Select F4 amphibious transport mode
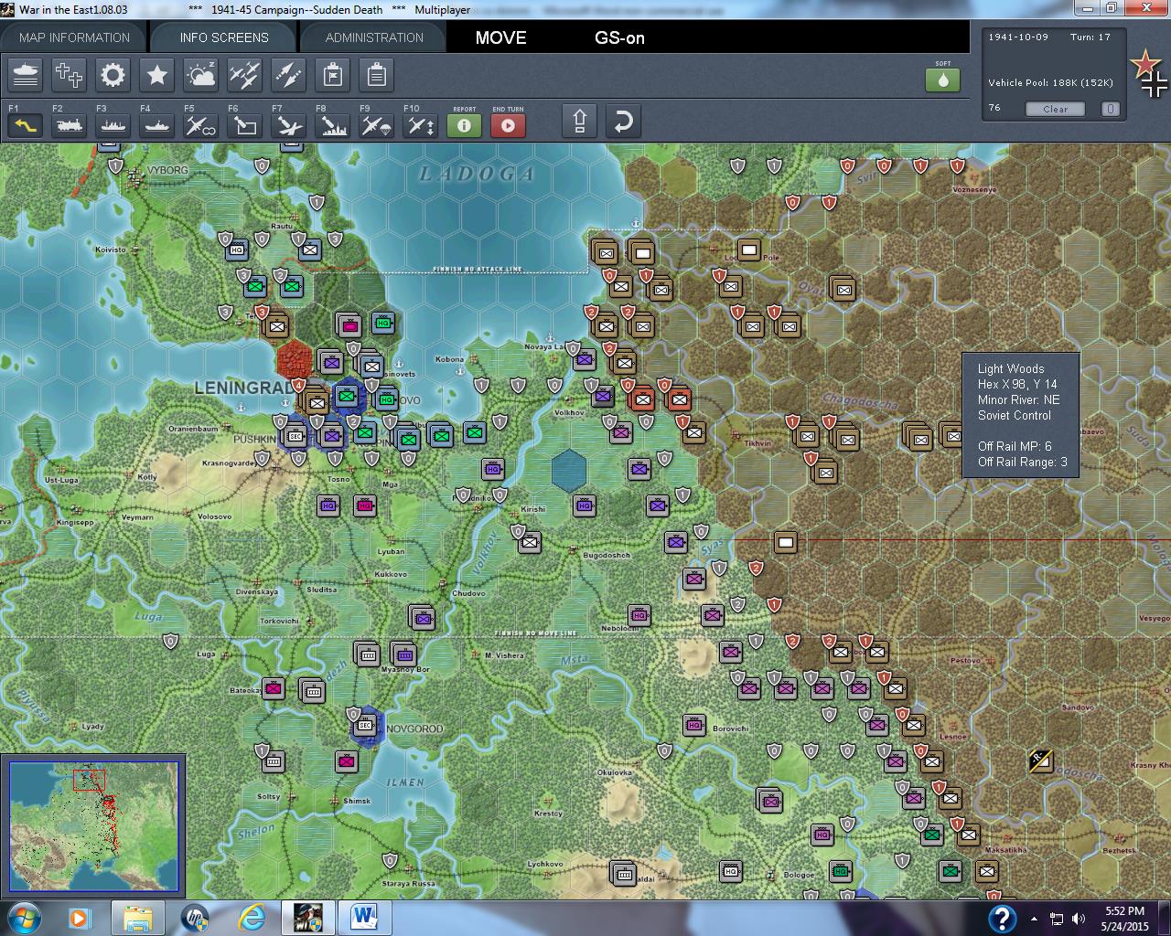Viewport: 1171px width, 936px height. click(156, 124)
